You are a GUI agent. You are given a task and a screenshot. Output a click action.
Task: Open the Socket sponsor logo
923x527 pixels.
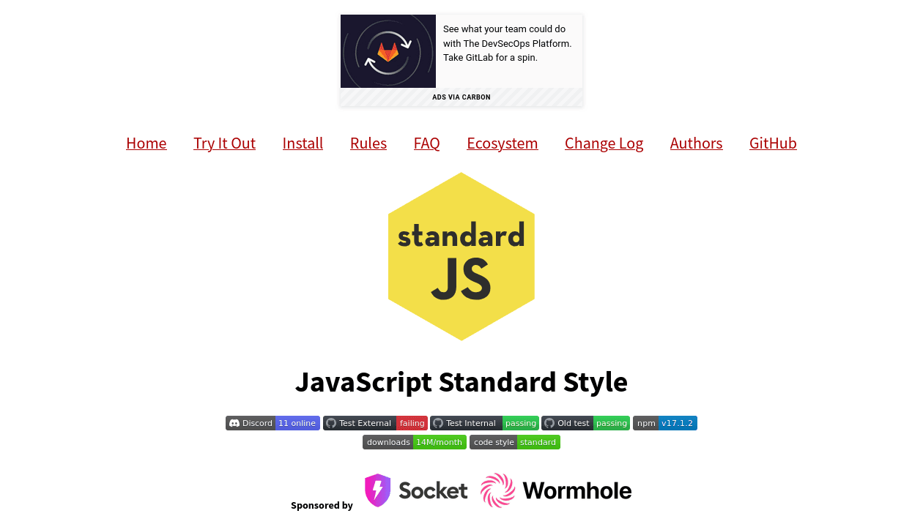(x=416, y=490)
